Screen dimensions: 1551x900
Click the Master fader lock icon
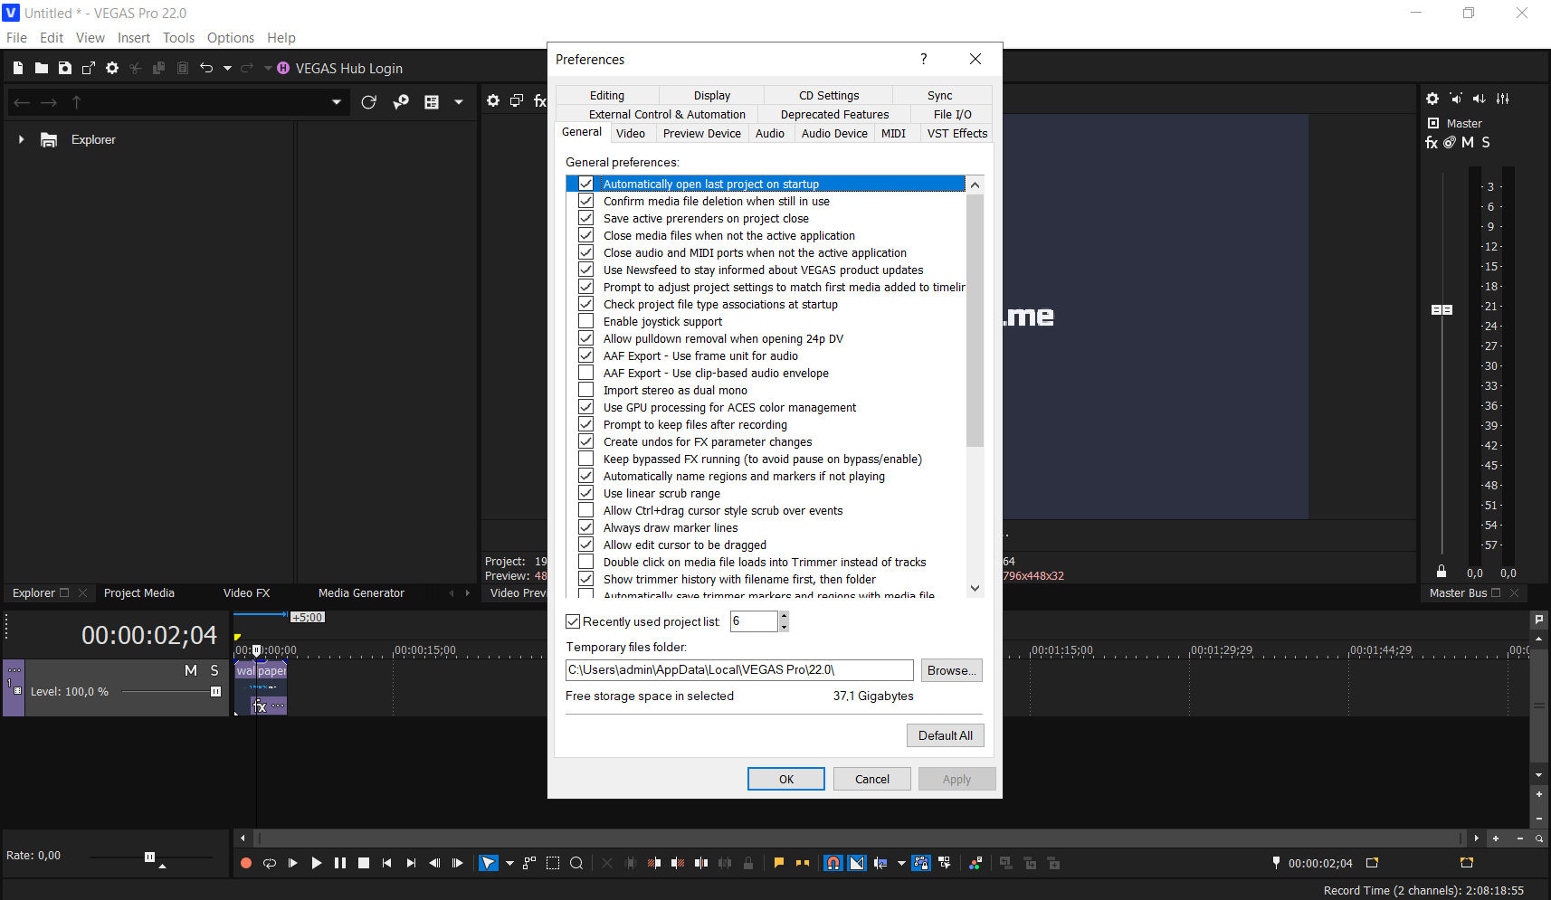click(1442, 572)
